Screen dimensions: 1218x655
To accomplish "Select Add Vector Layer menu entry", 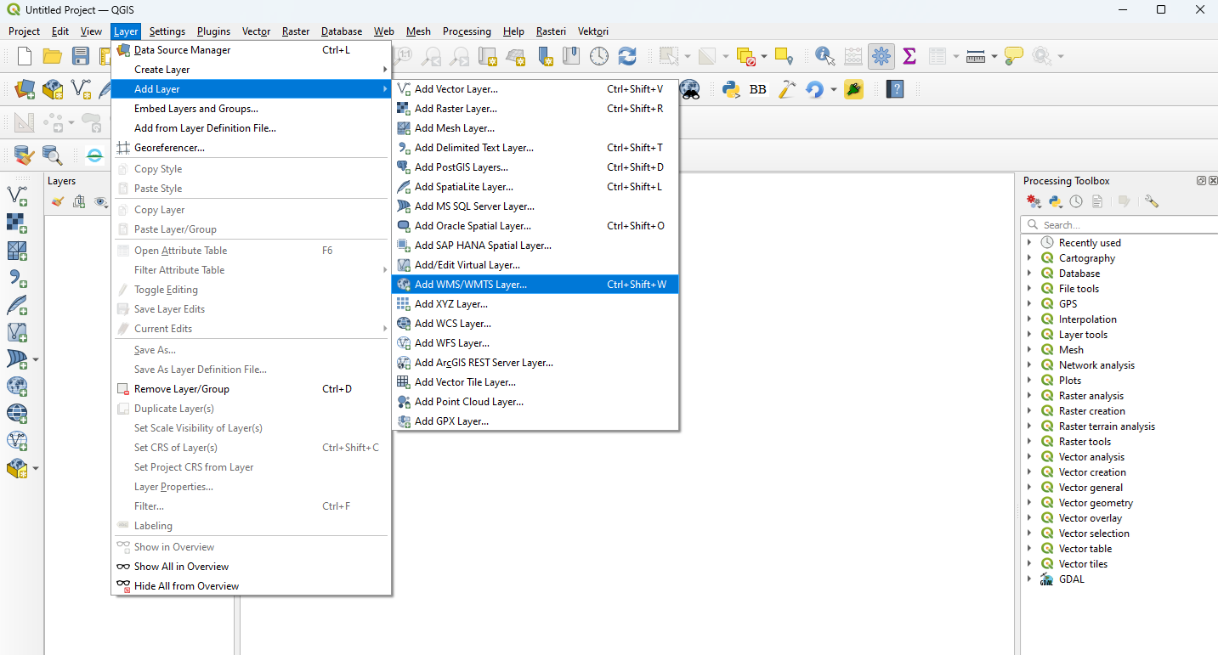I will pos(535,89).
